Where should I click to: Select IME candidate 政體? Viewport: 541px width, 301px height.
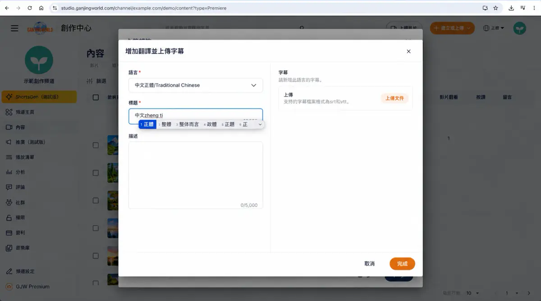pos(210,124)
